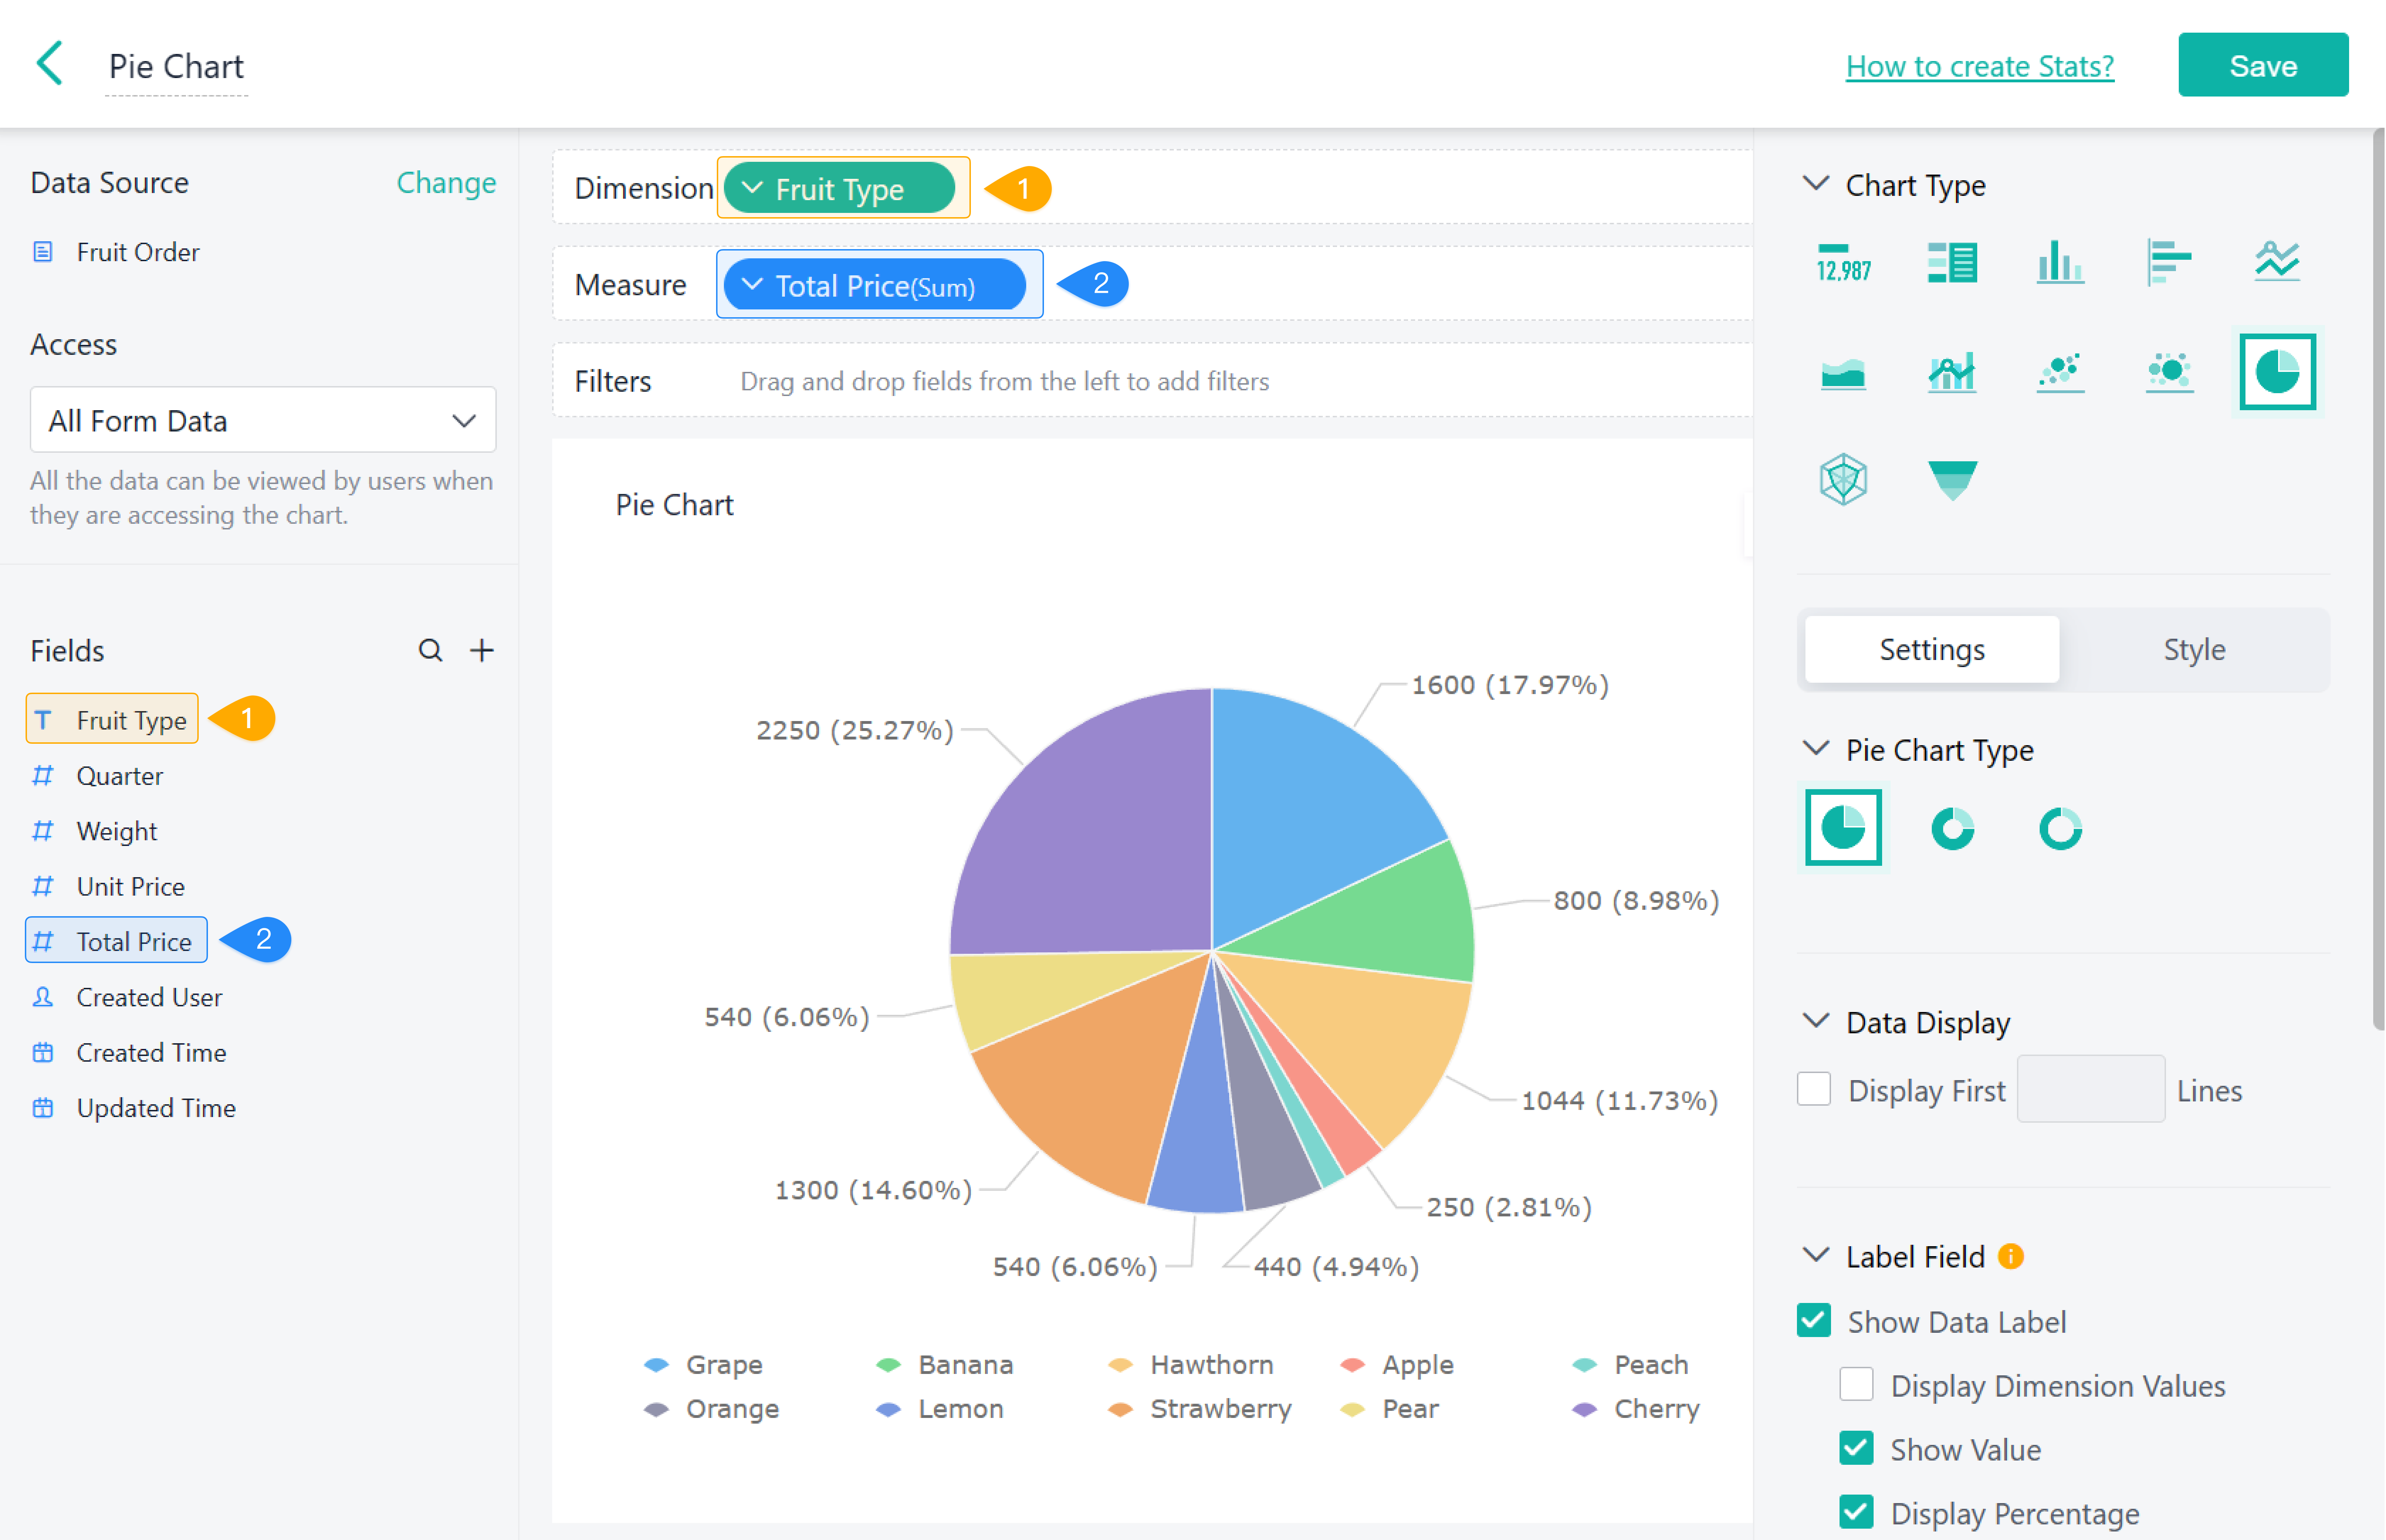Click the search fields magnifier icon
This screenshot has height=1540, width=2386.
pos(430,650)
